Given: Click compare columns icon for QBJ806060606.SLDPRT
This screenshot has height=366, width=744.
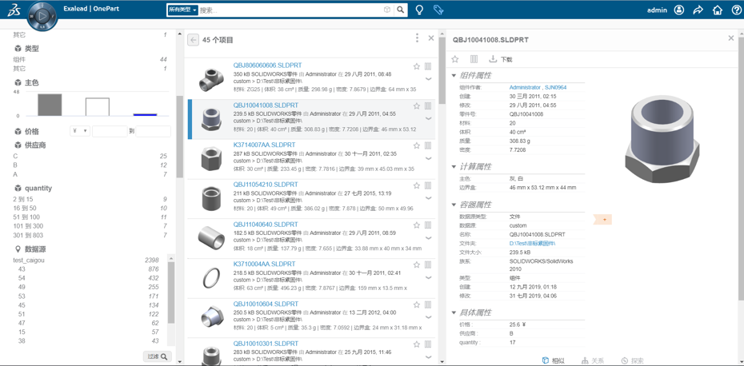Looking at the screenshot, I should 428,66.
